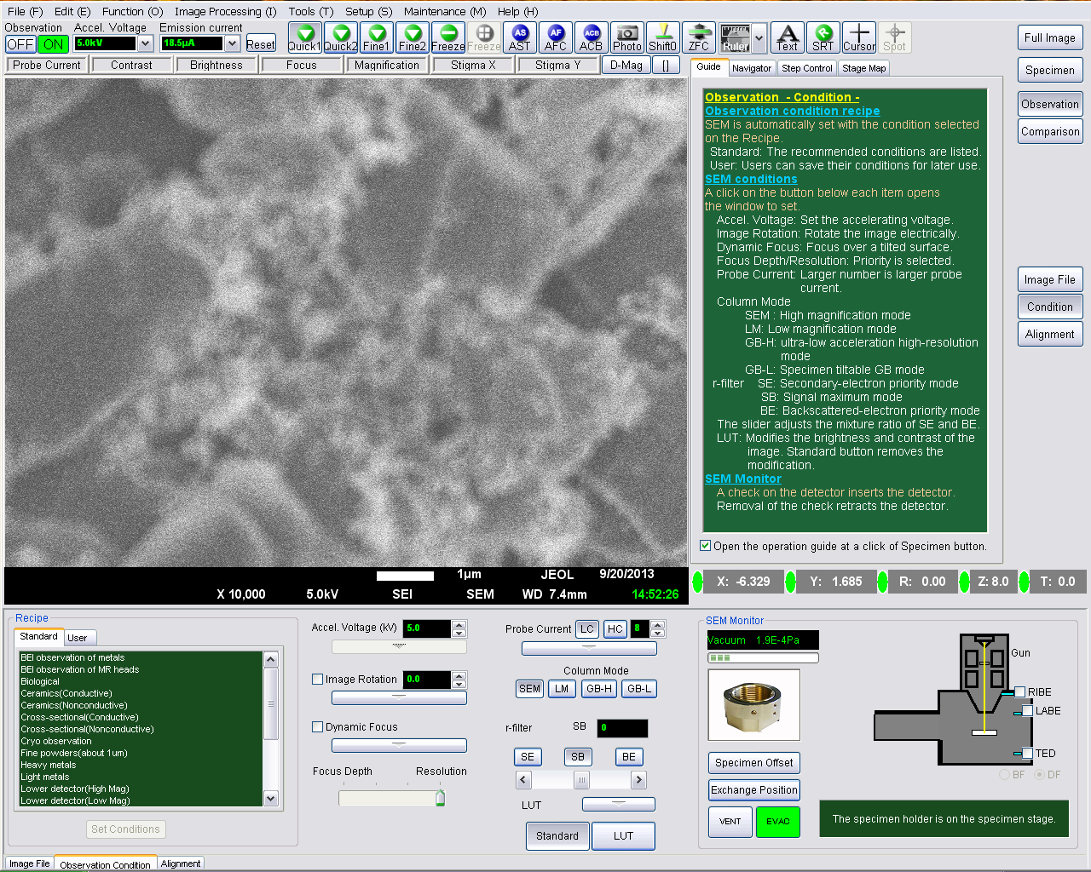Select the Fine2 scan icon
The image size is (1091, 872).
[x=412, y=37]
